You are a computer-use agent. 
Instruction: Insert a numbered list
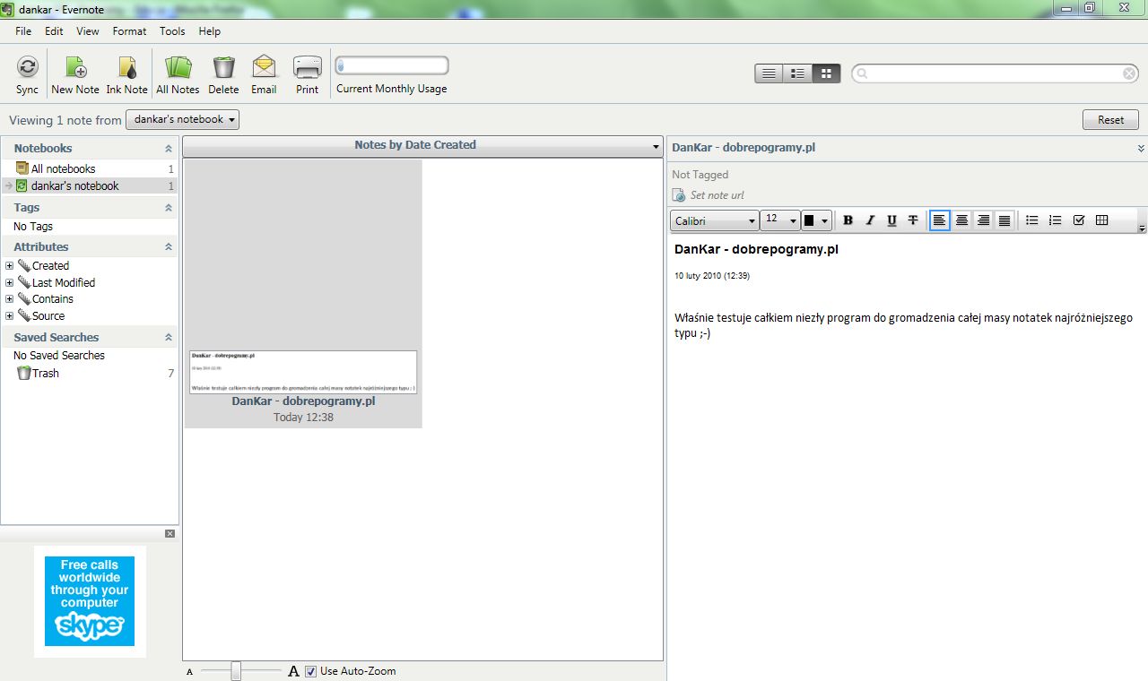pos(1056,220)
